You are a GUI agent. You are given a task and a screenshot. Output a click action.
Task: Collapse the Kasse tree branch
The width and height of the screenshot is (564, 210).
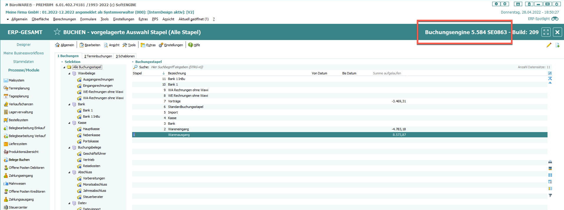point(69,123)
